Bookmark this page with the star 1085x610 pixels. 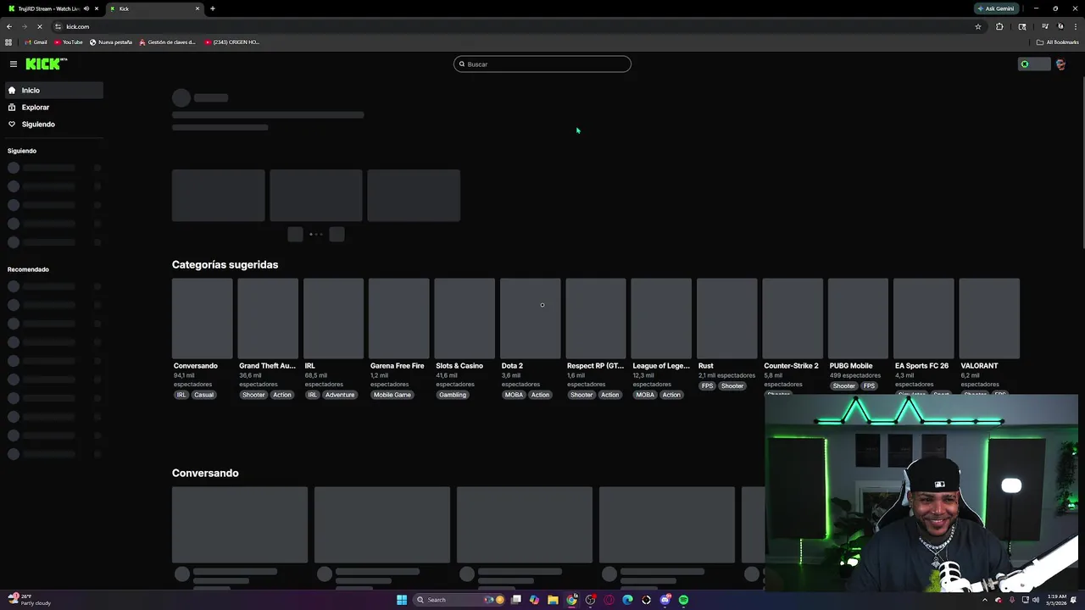pyautogui.click(x=977, y=26)
